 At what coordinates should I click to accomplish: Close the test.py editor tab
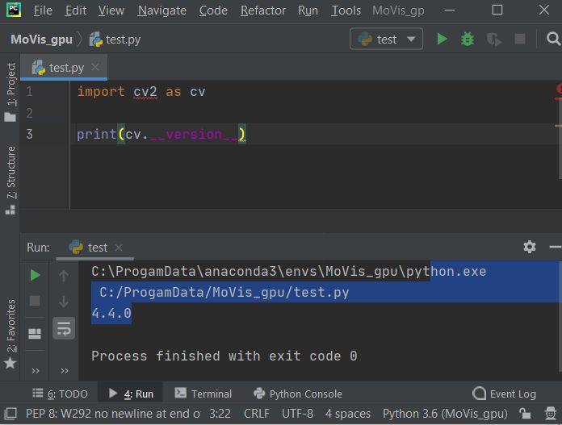95,67
